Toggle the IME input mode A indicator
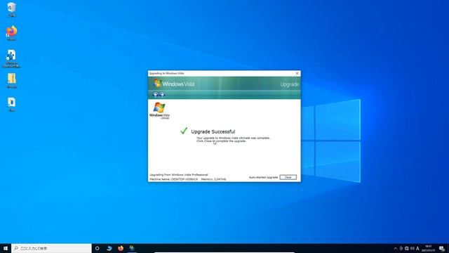This screenshot has height=253, width=449. coord(417,248)
